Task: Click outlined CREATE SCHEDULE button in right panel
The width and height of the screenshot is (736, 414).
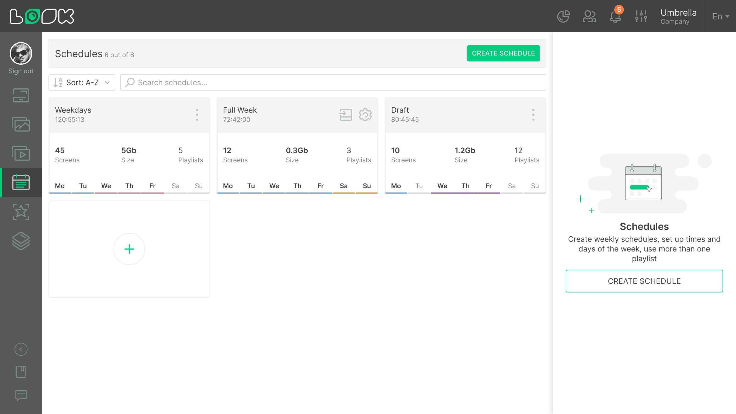Action: (644, 281)
